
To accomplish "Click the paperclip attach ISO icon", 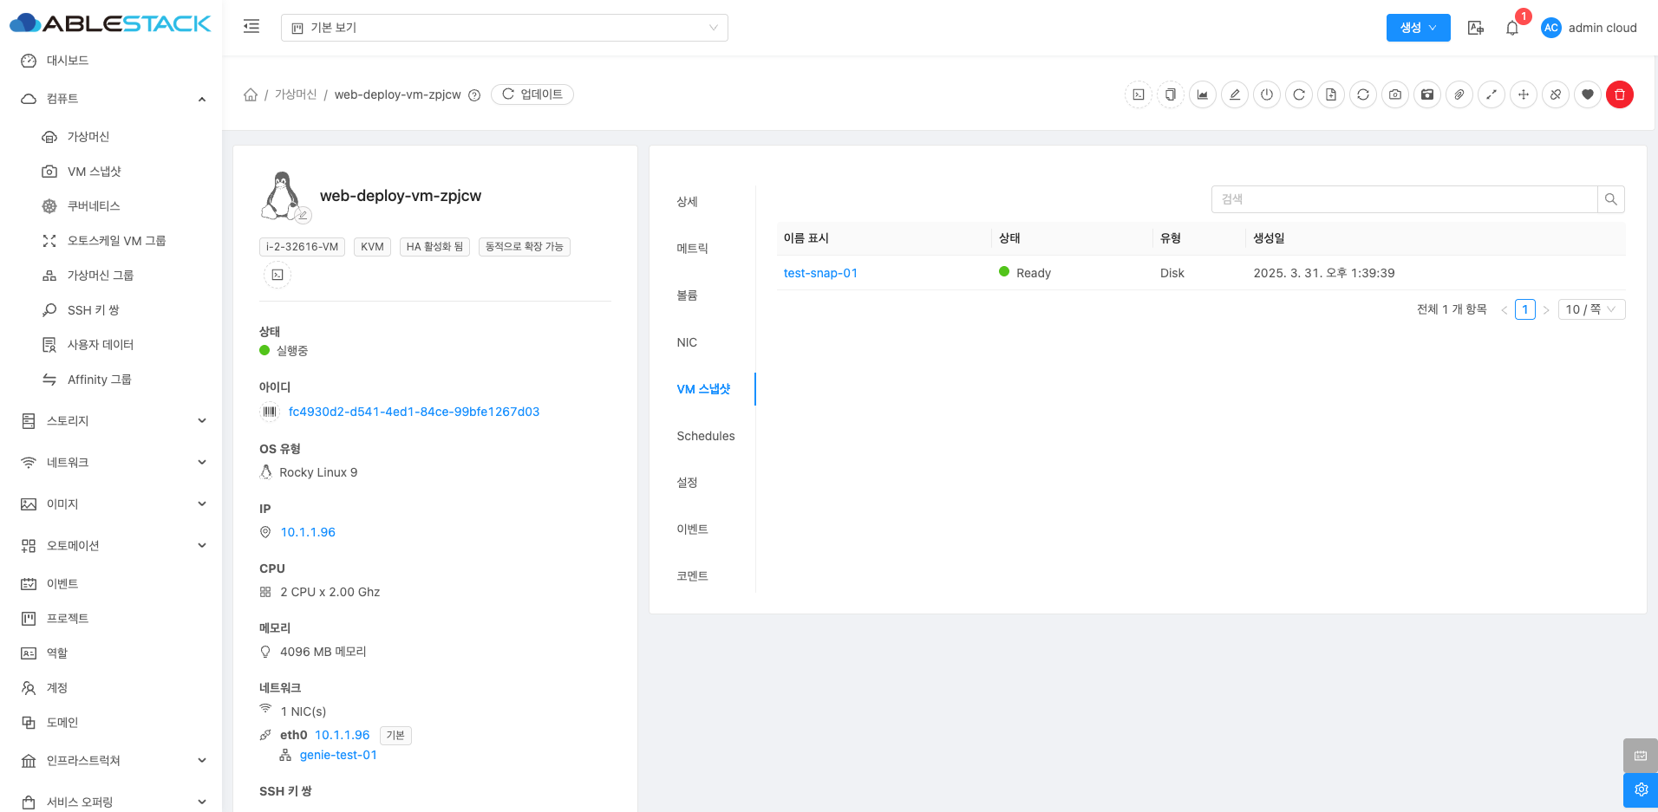I will coord(1459,94).
